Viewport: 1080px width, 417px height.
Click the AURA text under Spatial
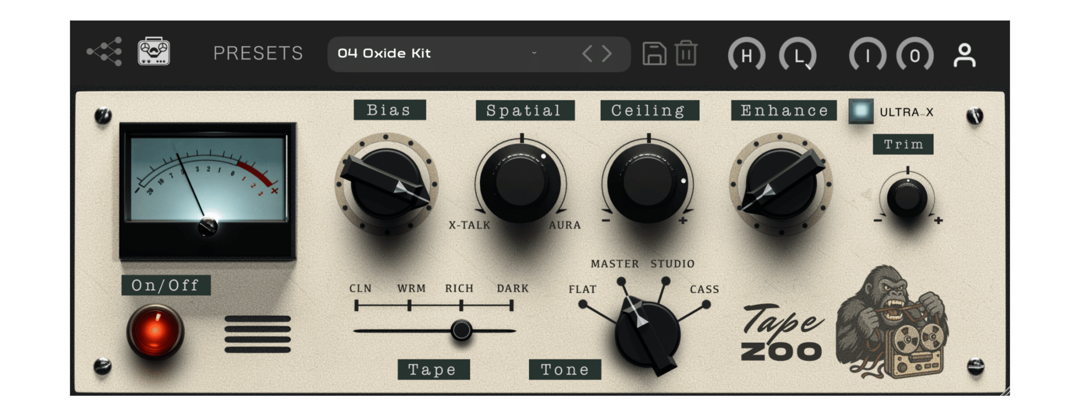pos(565,225)
